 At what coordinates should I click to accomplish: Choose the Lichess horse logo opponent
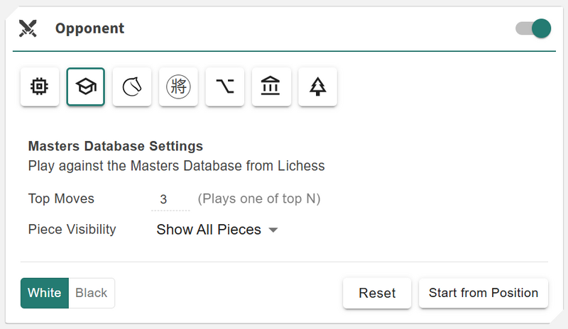(132, 87)
